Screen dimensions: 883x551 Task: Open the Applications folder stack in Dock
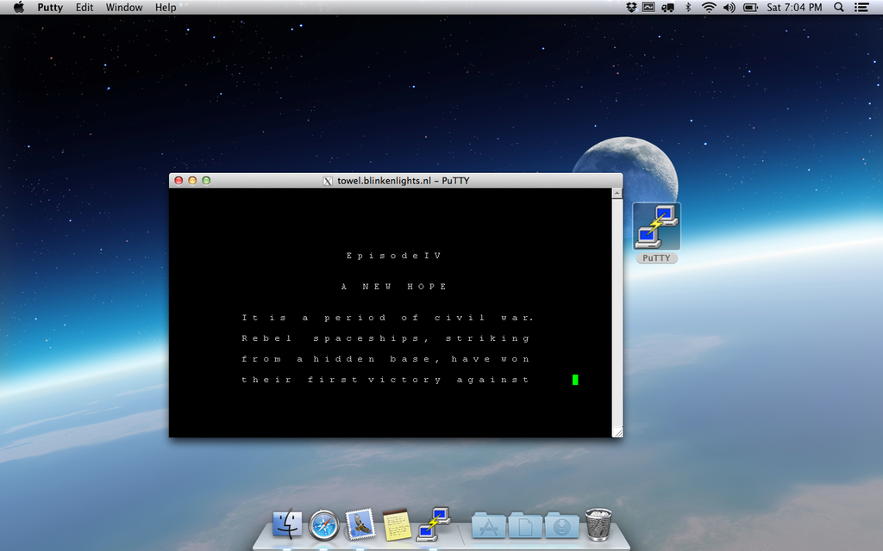[x=488, y=526]
